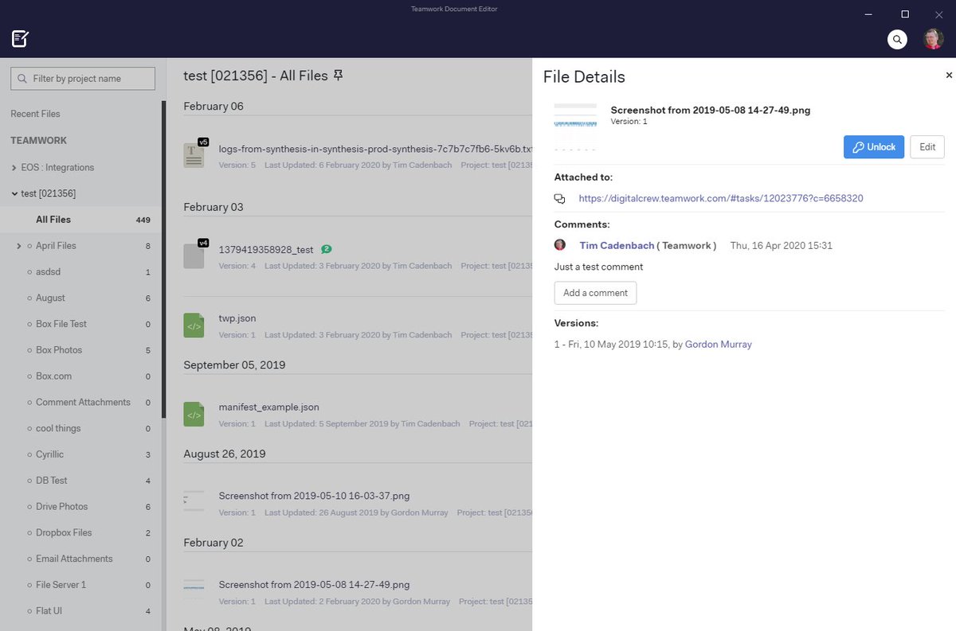This screenshot has width=956, height=631.
Task: Click the text file icon for logs-from-synthesis
Action: tap(194, 154)
